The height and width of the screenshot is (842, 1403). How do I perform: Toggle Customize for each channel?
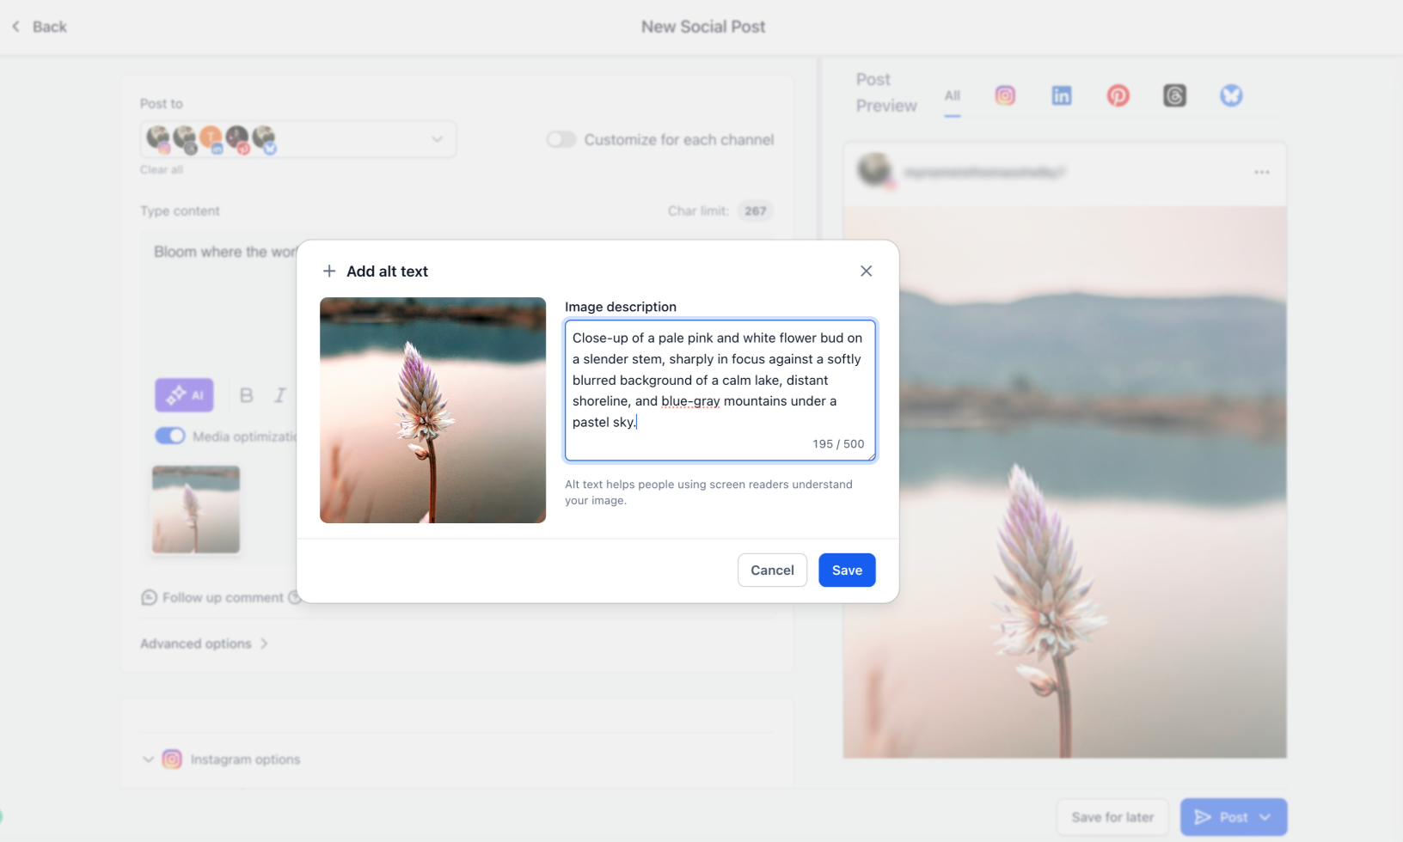click(561, 139)
